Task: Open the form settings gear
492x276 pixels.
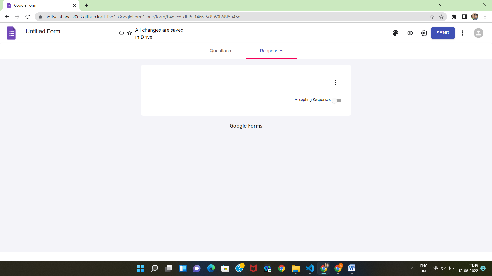Action: [424, 33]
